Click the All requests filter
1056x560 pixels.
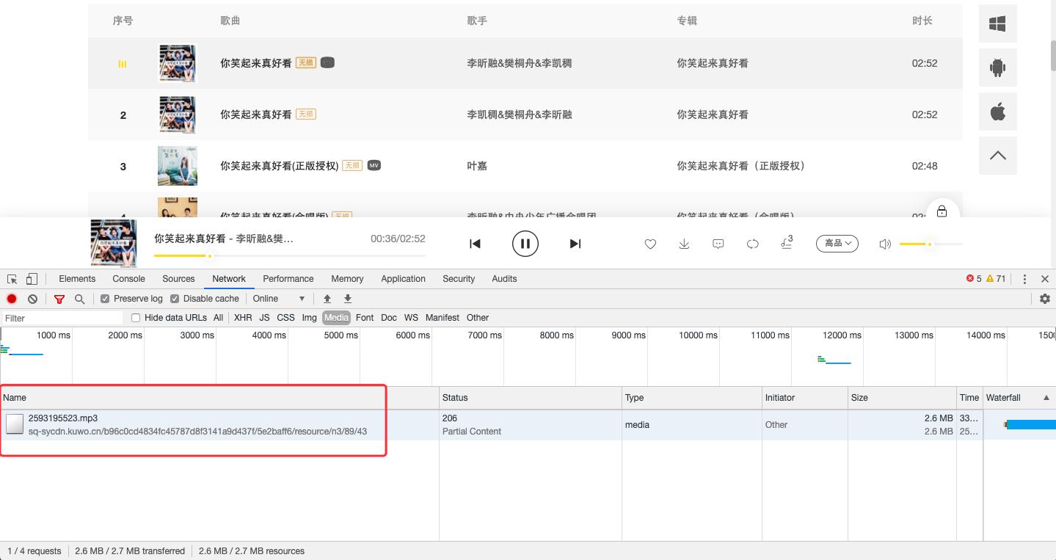pos(218,317)
